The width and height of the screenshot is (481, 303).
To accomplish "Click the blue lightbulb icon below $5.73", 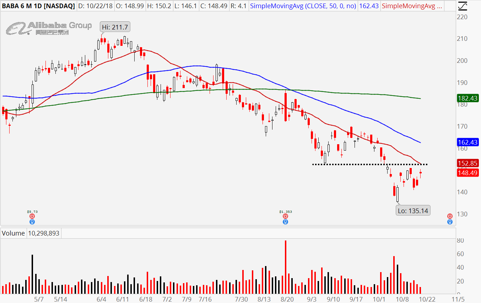I will pos(32,222).
